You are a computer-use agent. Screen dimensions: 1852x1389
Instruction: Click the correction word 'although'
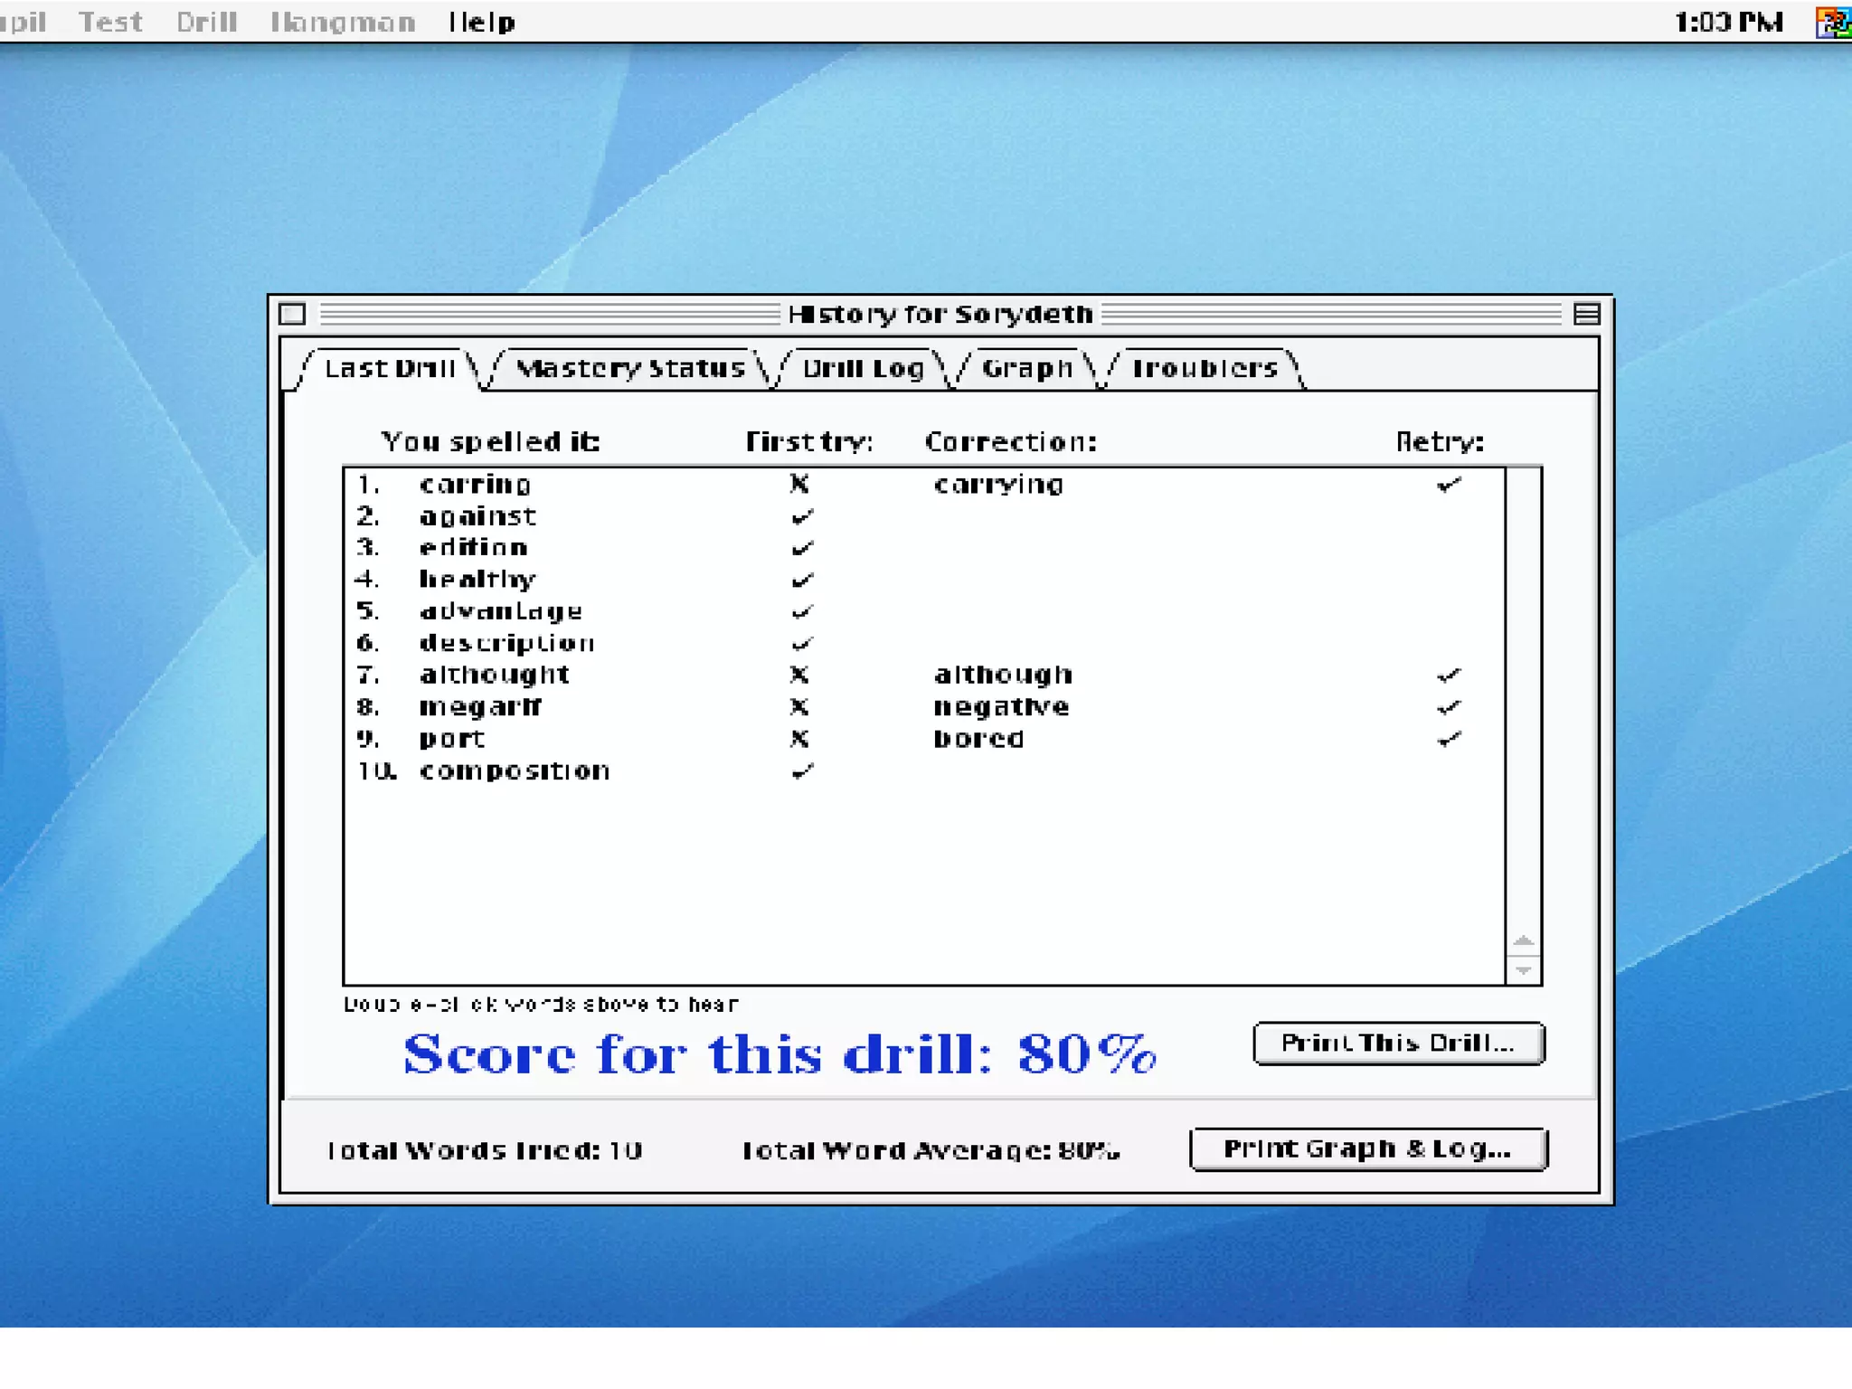(x=1002, y=675)
